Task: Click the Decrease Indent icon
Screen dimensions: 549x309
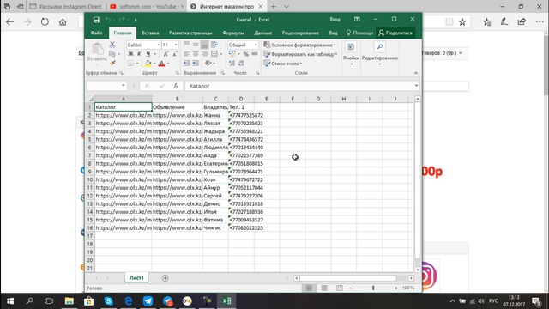Action: (x=187, y=63)
